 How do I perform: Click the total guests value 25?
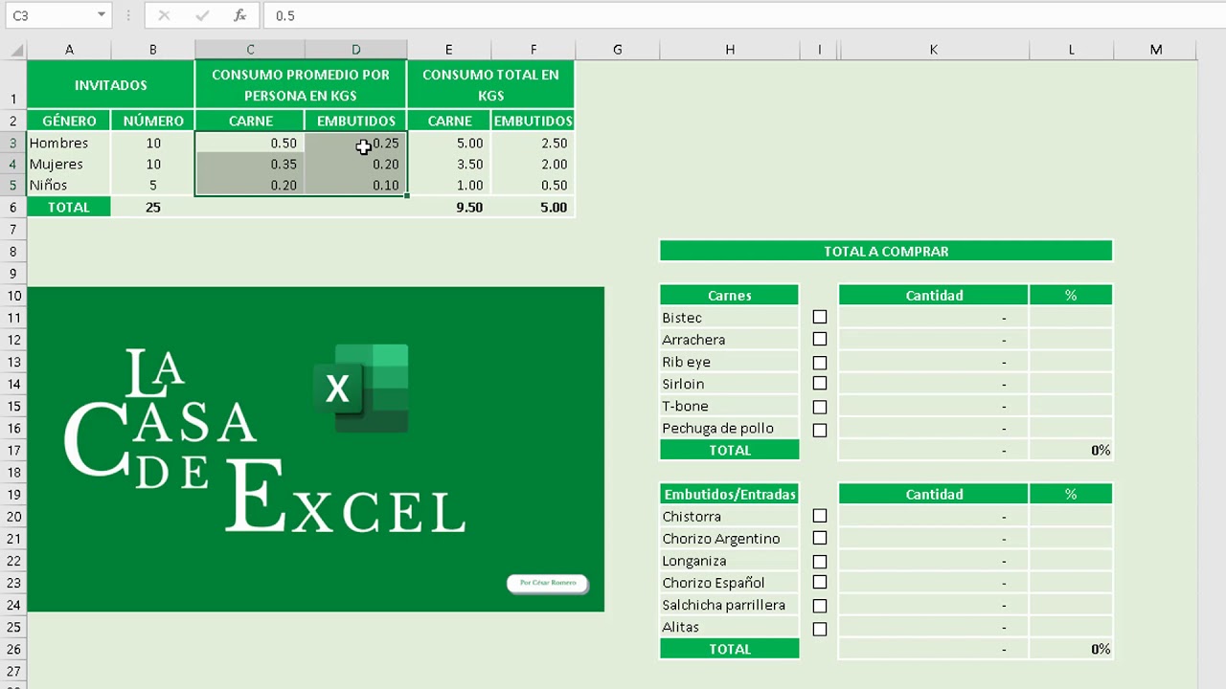pos(153,207)
